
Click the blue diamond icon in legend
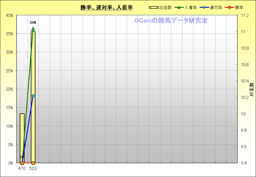click(204, 7)
